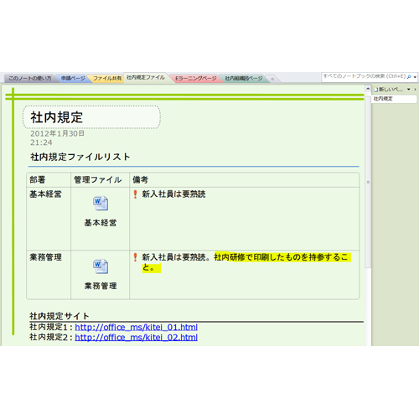Click the 社内規定サイト heading

[59, 316]
